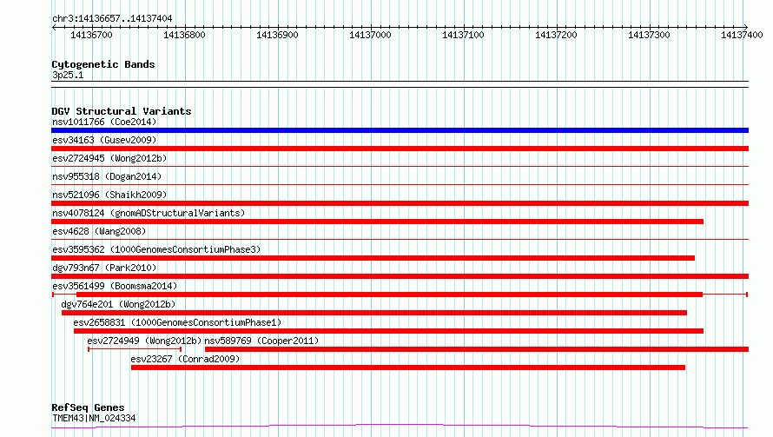Click the nsv521096 red variant bar
773x437 pixels.
point(400,203)
